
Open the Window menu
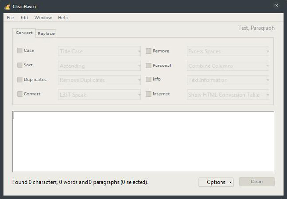pyautogui.click(x=43, y=18)
